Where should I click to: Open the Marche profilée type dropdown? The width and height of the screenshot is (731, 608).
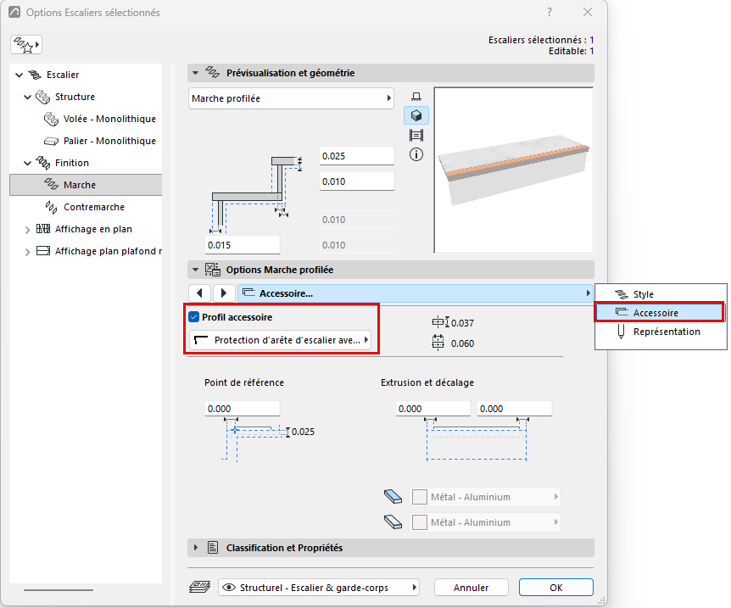point(292,98)
